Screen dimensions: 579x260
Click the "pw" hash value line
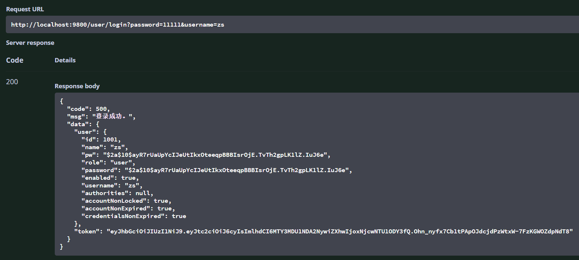click(206, 155)
